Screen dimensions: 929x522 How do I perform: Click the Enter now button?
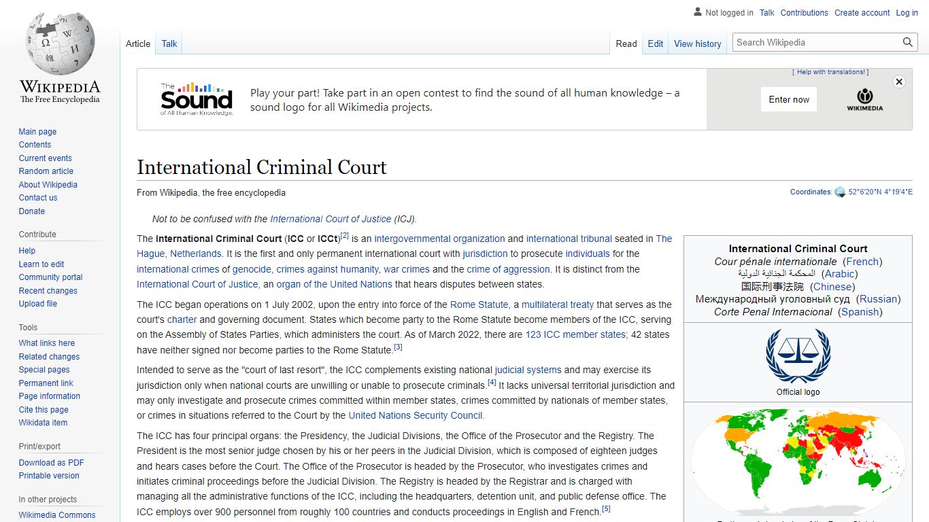[789, 99]
